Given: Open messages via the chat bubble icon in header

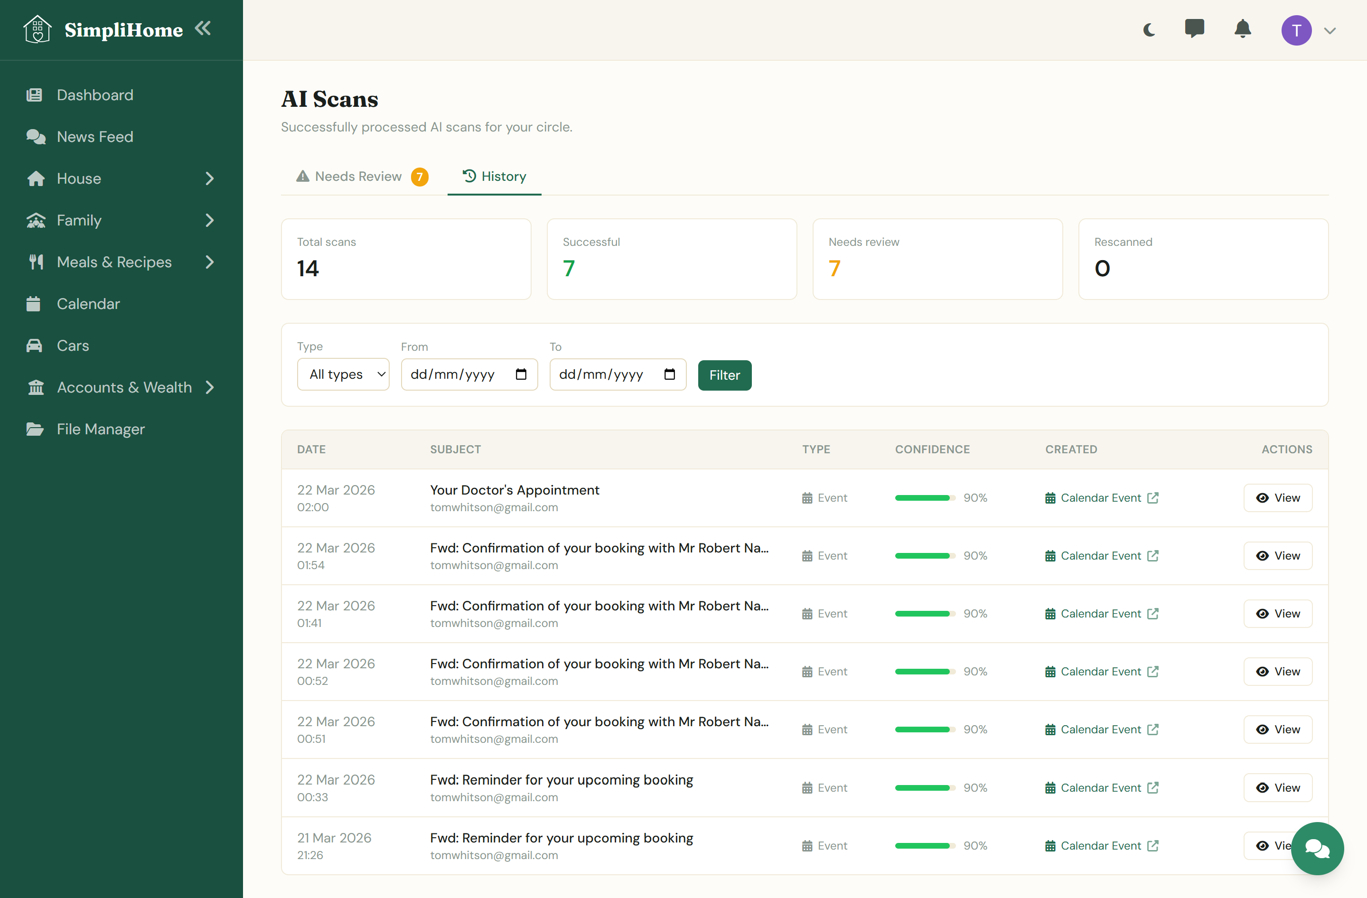Looking at the screenshot, I should coord(1194,28).
